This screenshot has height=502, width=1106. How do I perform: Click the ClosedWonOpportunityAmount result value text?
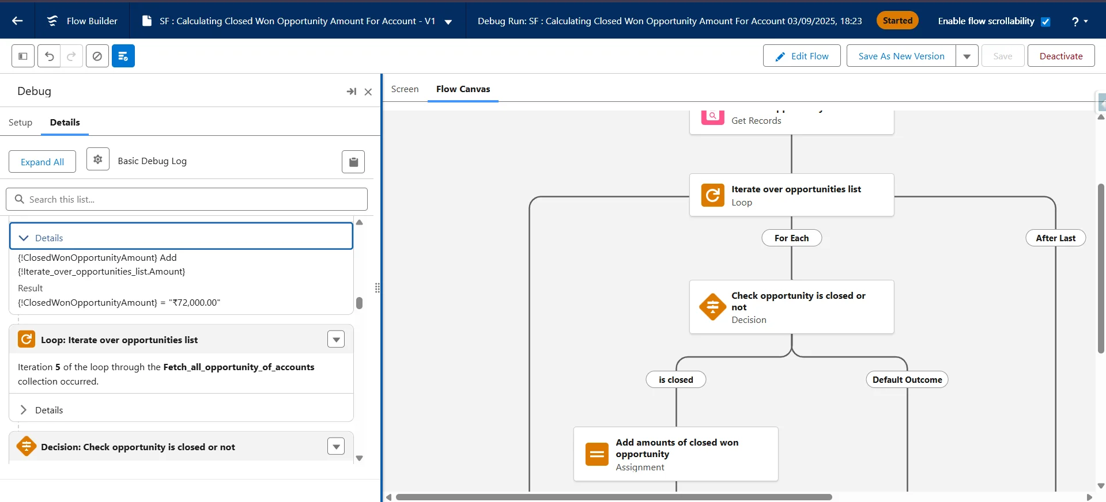[x=119, y=302]
